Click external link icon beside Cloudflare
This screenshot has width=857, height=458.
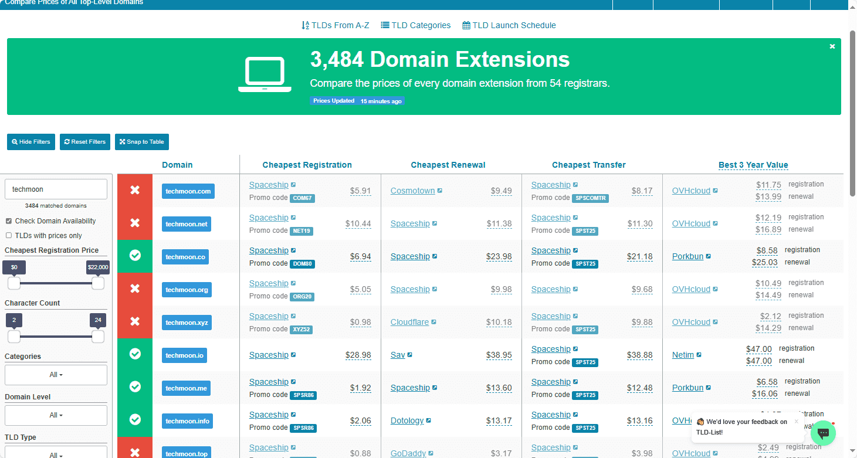click(x=434, y=322)
